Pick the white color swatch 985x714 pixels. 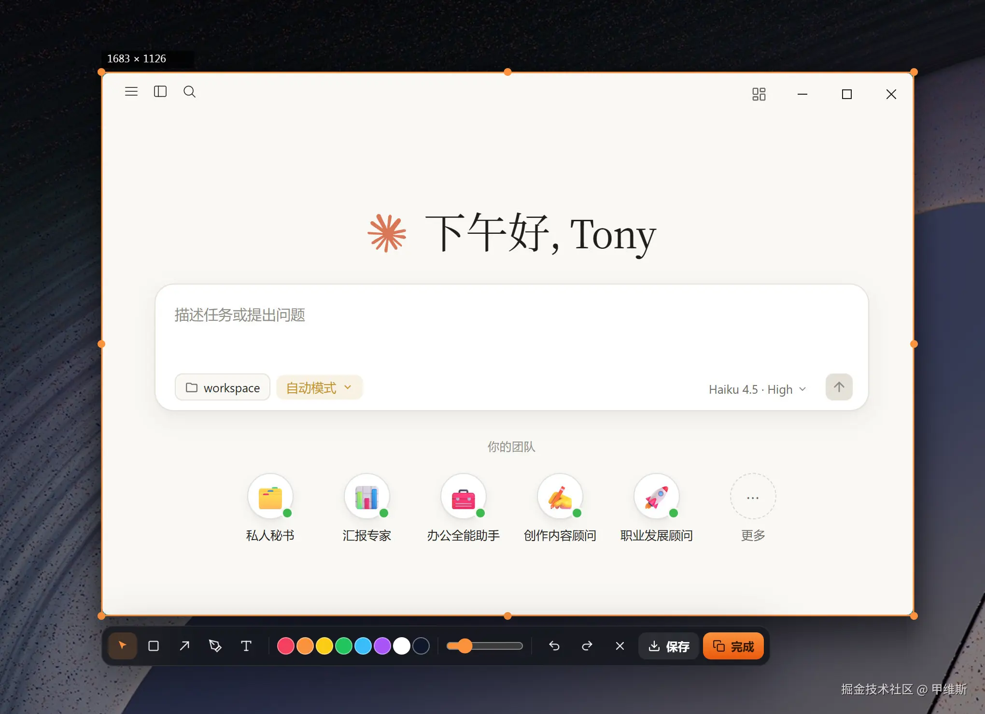(402, 646)
